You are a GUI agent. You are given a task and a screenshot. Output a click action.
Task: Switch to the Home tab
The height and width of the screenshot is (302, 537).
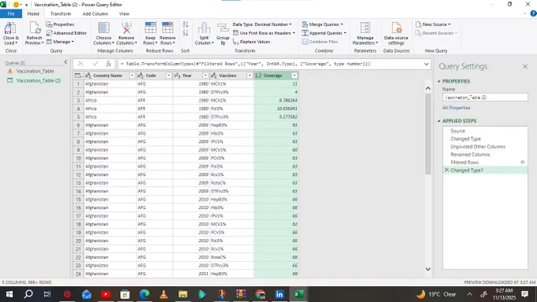(x=33, y=13)
